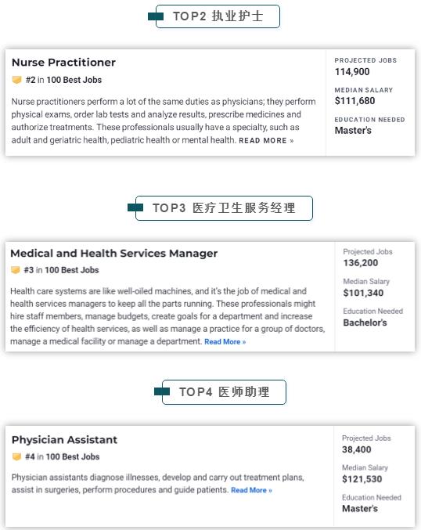This screenshot has height=530, width=421.
Task: Click 100 Best Jobs link under Nurse Practitioner
Action: [74, 80]
